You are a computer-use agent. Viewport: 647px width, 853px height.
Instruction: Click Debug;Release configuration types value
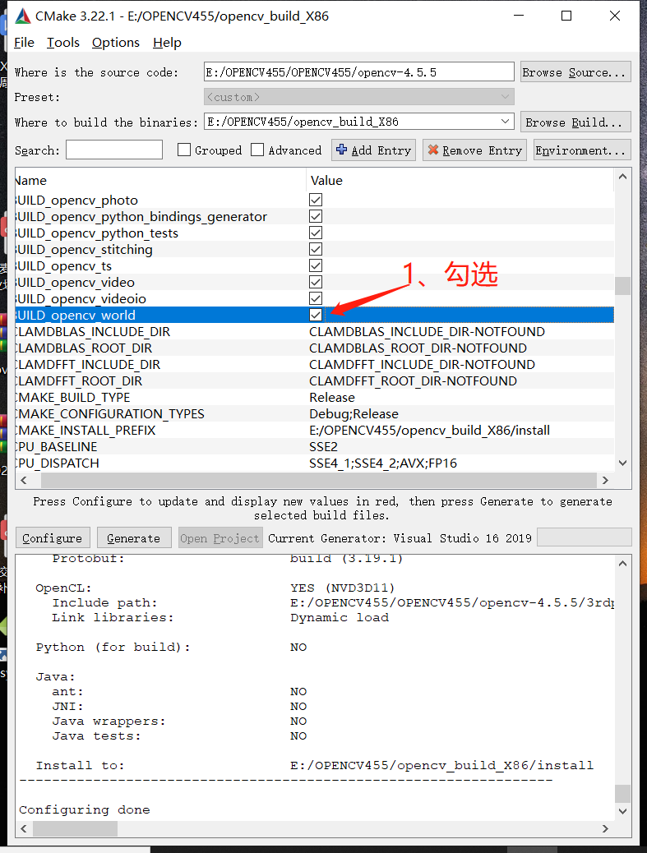point(354,413)
